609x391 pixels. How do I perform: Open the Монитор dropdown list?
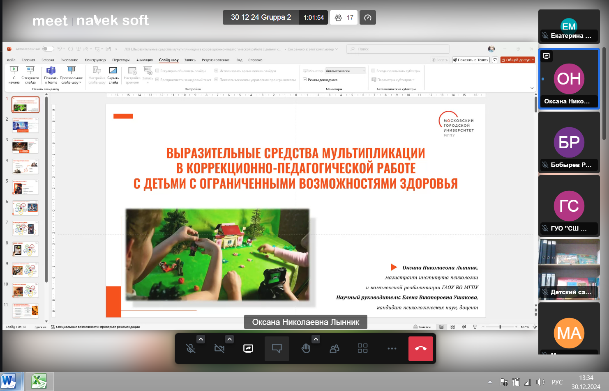[x=345, y=71]
